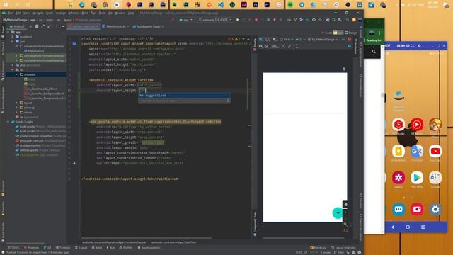This screenshot has height=255, width=453.
Task: Open Play Store on phone mirror
Action: click(x=417, y=178)
